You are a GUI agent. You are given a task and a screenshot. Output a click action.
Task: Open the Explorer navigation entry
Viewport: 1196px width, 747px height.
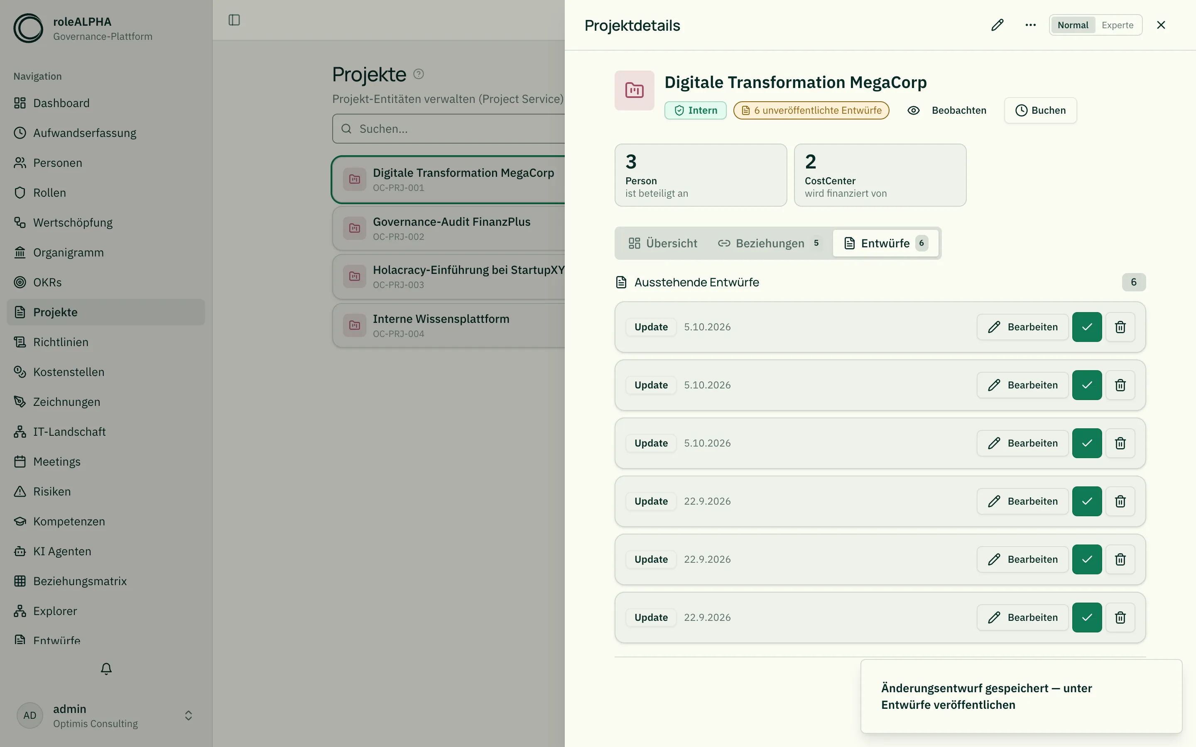[106, 611]
